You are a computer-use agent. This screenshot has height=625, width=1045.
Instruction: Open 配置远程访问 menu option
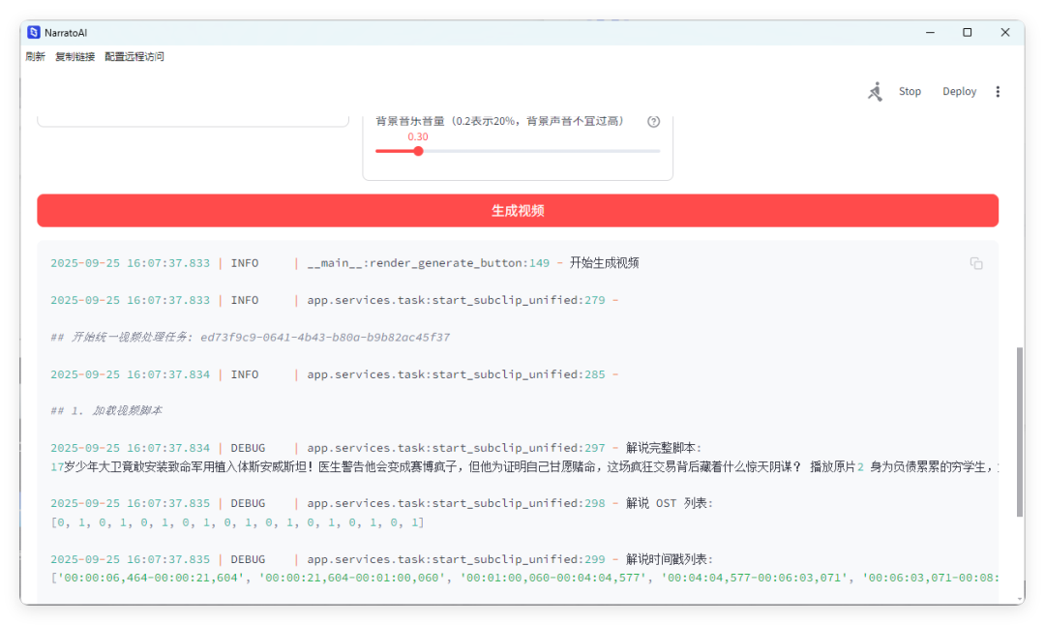point(134,57)
